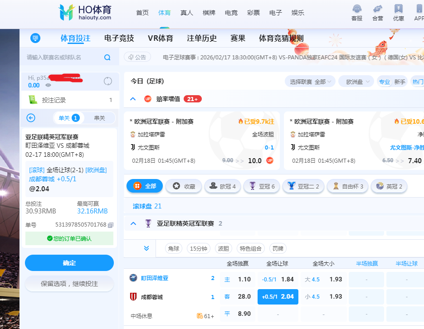Click 保留选项，继续投注 button
424x329 pixels.
click(x=69, y=284)
